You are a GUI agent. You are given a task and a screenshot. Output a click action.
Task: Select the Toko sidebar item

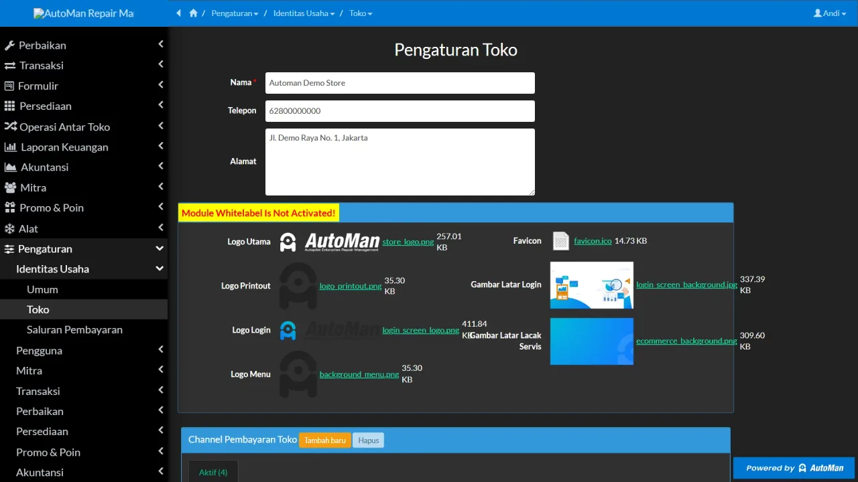pos(84,309)
